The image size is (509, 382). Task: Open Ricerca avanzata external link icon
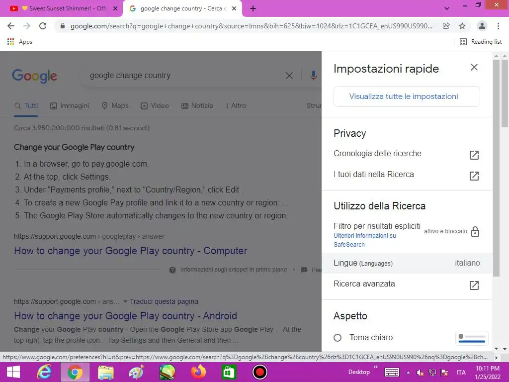pyautogui.click(x=474, y=285)
